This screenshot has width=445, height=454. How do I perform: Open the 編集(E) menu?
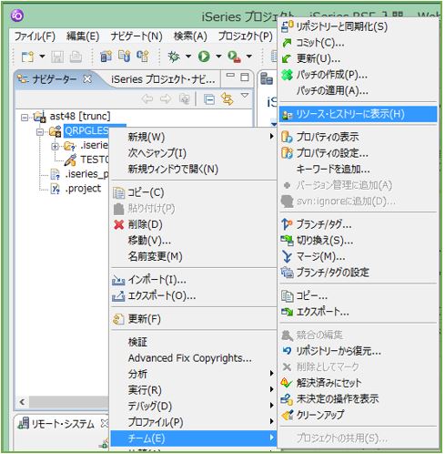[83, 36]
